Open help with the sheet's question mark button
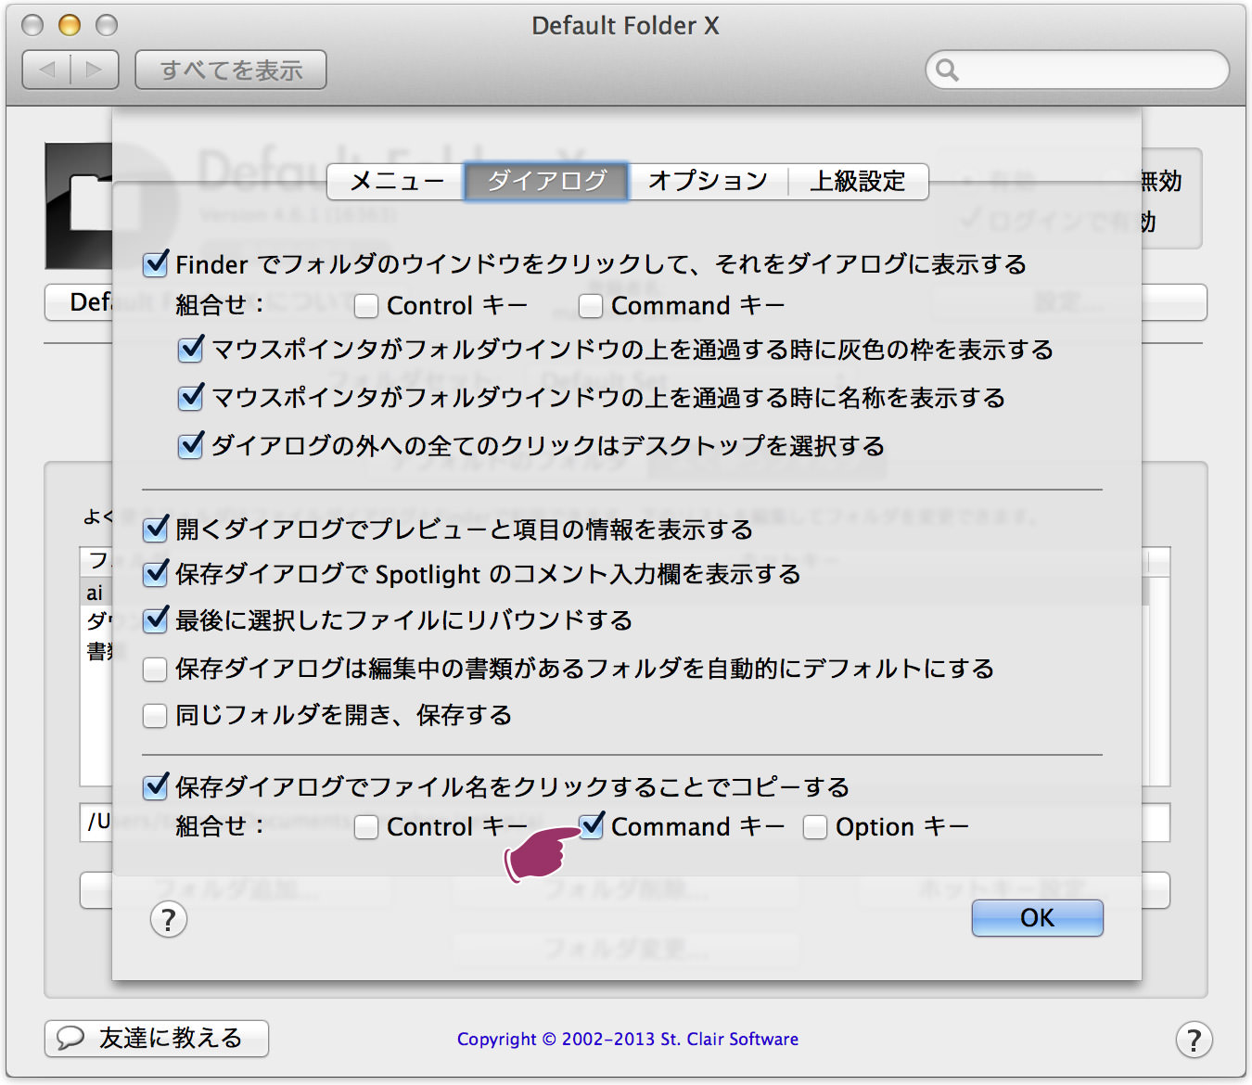Image resolution: width=1252 pixels, height=1085 pixels. point(168,920)
